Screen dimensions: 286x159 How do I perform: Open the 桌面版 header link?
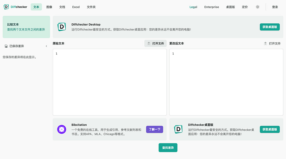(x=230, y=7)
